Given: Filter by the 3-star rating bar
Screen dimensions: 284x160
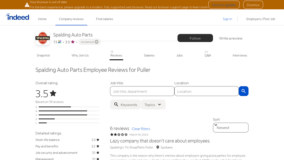Looking at the screenshot, I should point(67,115).
